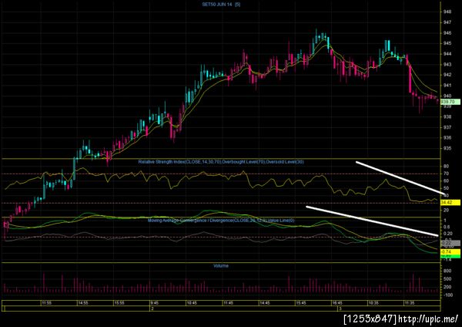Viewport: 462px width, 327px height.
Task: Select the 11:45 time axis marker
Action: pos(228,303)
